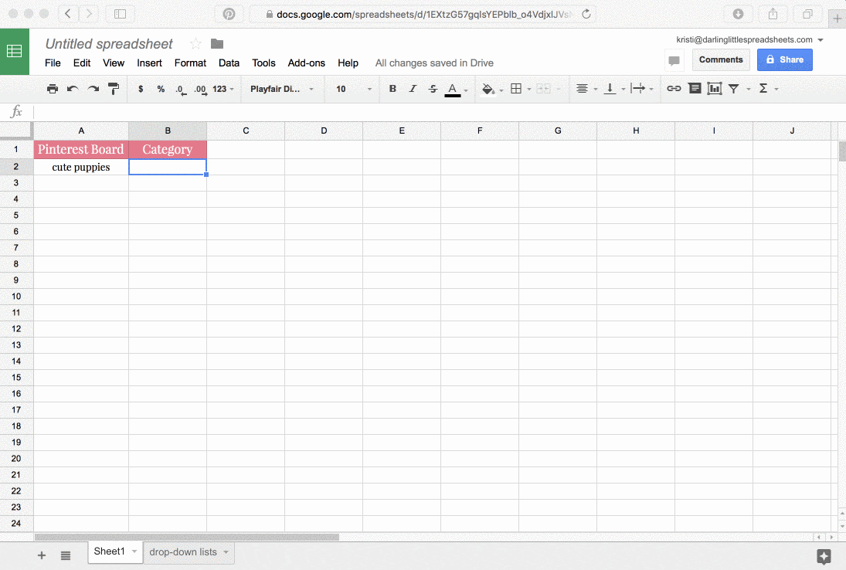Redo the last action
Image resolution: width=846 pixels, height=570 pixels.
(93, 89)
